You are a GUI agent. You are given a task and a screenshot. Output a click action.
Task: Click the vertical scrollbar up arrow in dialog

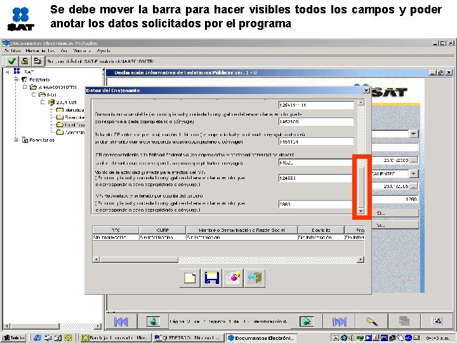[361, 102]
